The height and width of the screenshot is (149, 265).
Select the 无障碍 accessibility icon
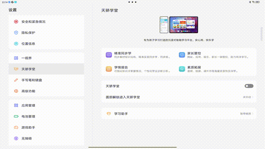(16, 138)
